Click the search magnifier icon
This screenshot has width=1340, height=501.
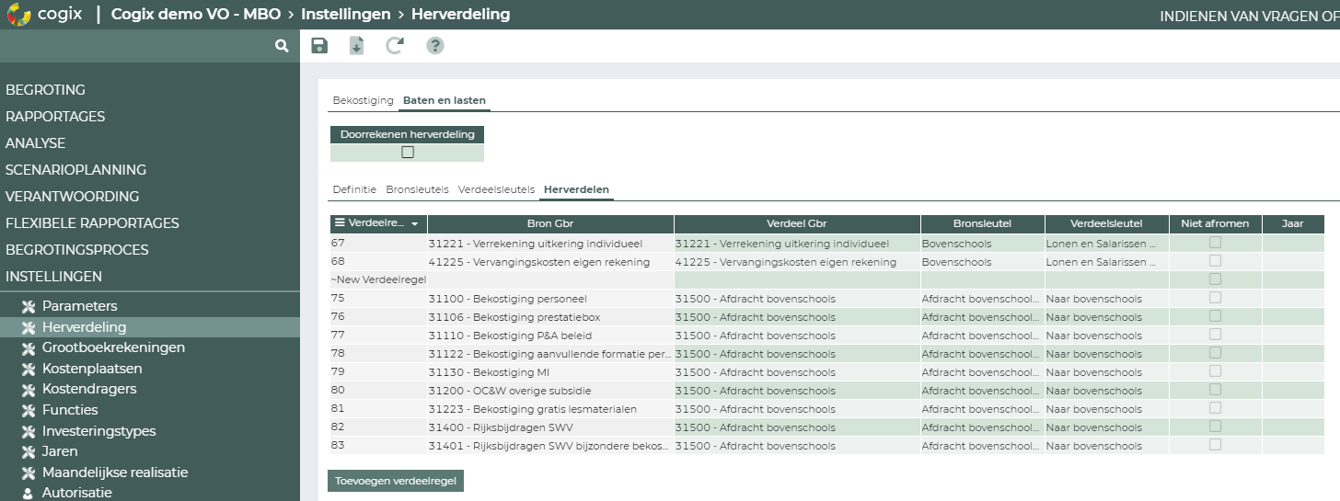282,45
